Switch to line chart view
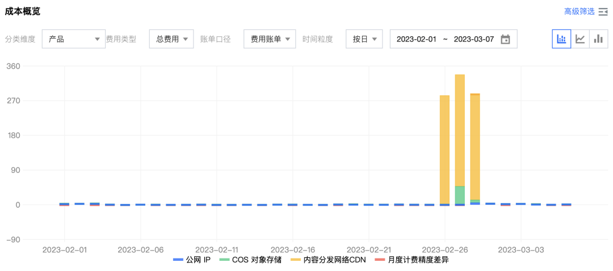613x271 pixels. 580,39
